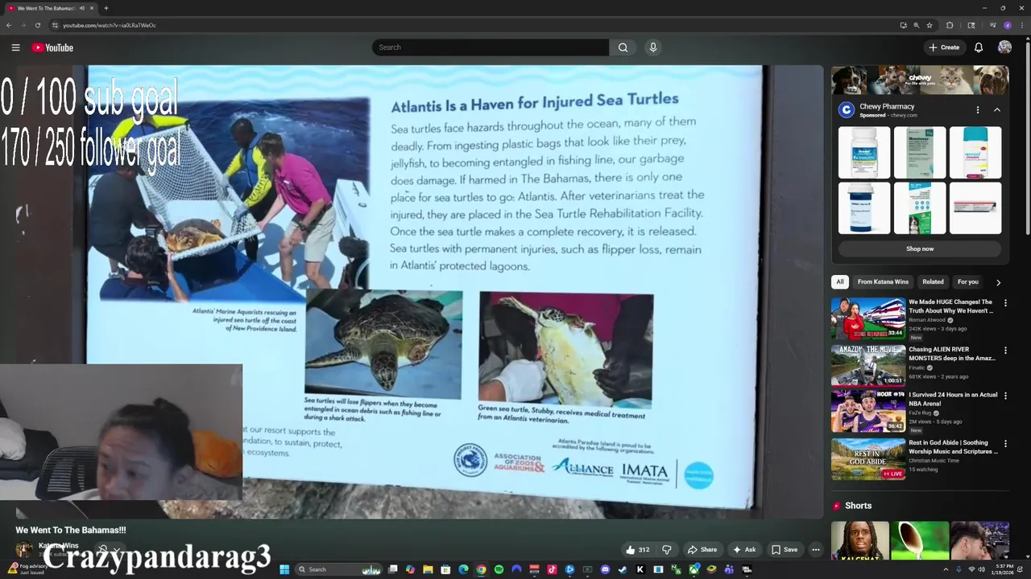This screenshot has height=579, width=1031.
Task: Save the video to a playlist
Action: [784, 550]
